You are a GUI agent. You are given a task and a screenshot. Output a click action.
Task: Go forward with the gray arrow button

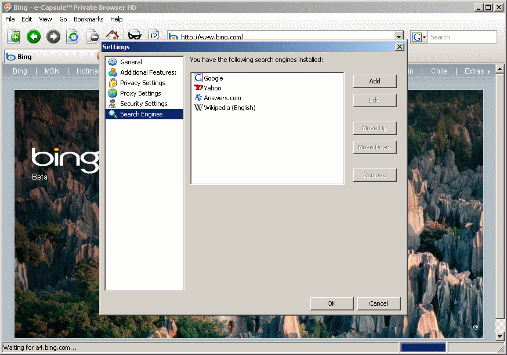pos(53,37)
